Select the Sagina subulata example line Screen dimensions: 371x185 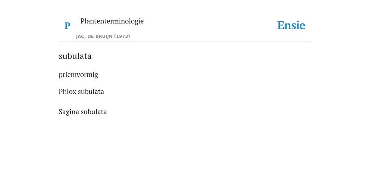(83, 112)
